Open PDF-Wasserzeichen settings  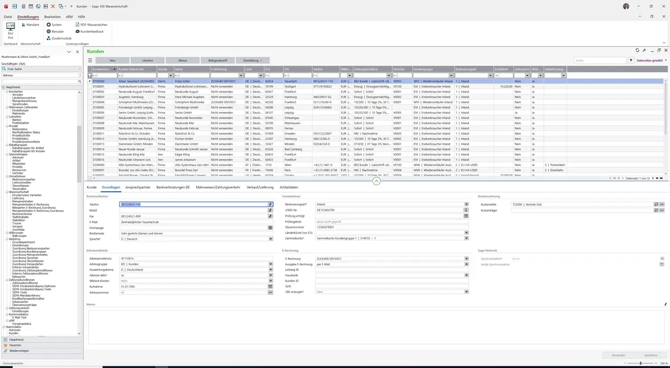[x=91, y=25]
